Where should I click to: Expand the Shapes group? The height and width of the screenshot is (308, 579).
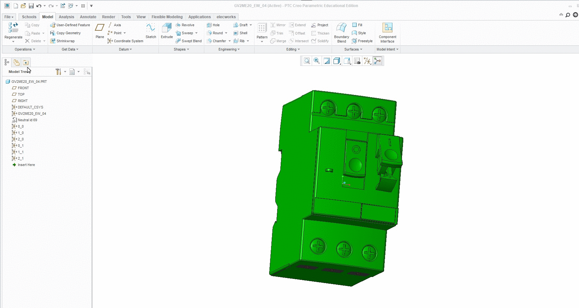pos(181,49)
